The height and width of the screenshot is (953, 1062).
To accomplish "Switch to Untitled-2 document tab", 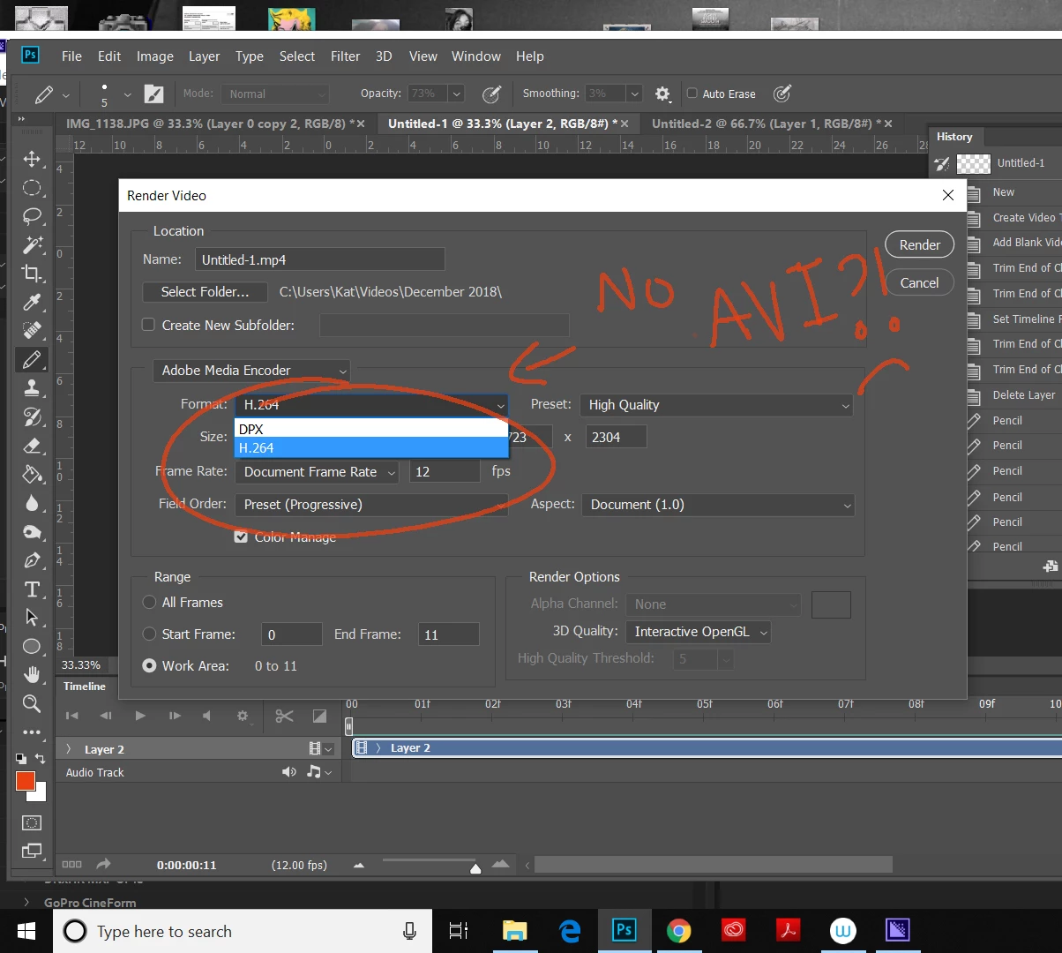I will click(766, 124).
